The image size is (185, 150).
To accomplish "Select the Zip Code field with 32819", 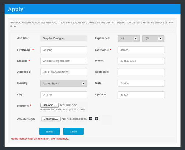I will point(141,95).
